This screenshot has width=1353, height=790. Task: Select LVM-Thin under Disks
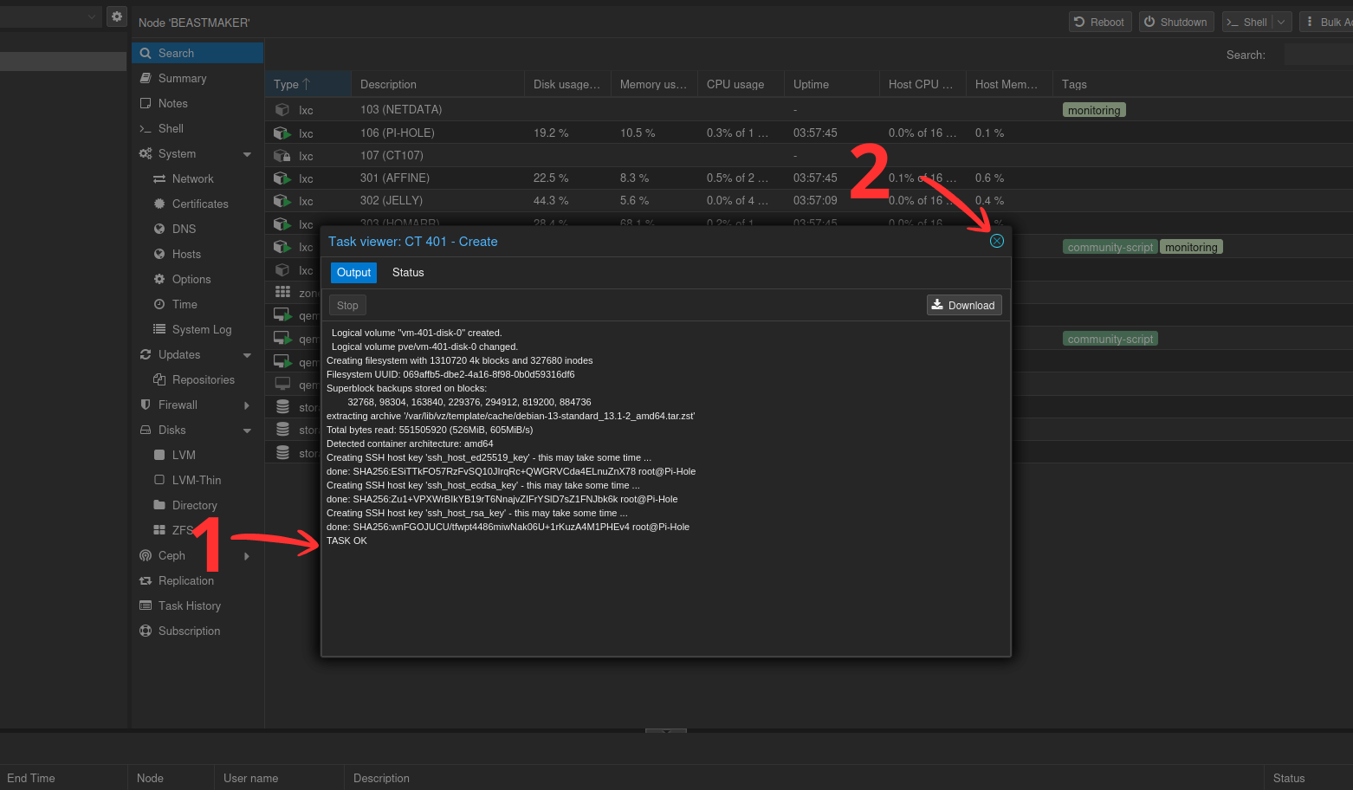point(197,480)
